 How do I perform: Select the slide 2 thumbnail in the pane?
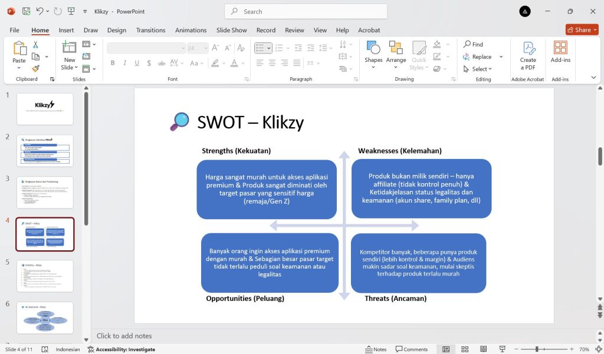point(45,150)
